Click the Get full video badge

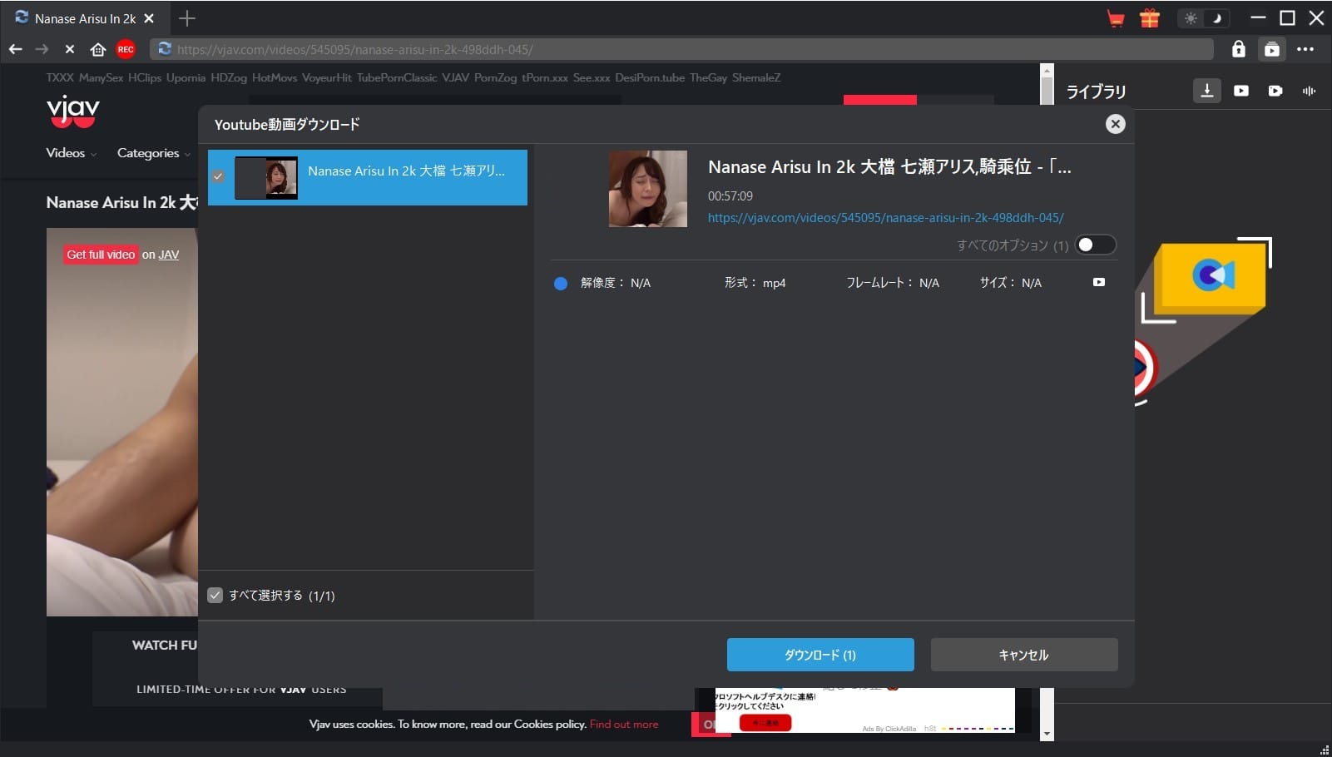101,255
